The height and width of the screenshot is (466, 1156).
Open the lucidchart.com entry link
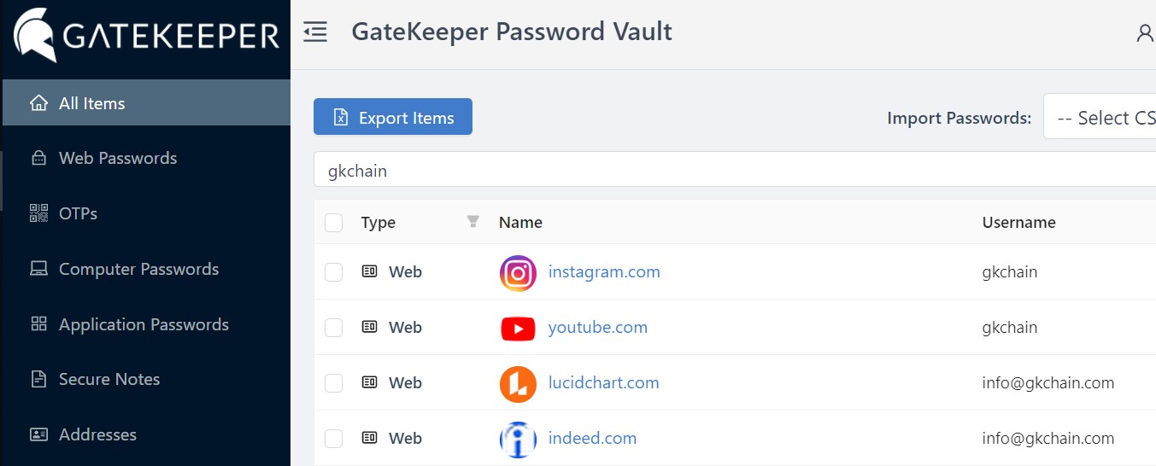click(603, 382)
